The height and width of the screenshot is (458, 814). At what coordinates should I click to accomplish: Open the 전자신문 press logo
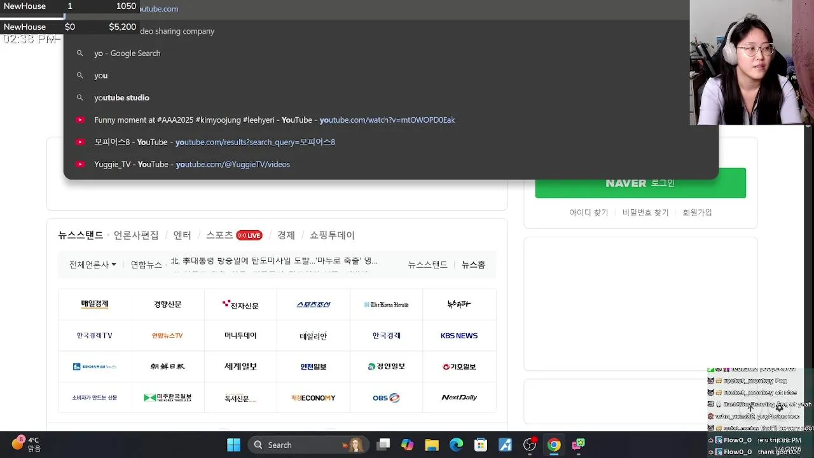240,304
